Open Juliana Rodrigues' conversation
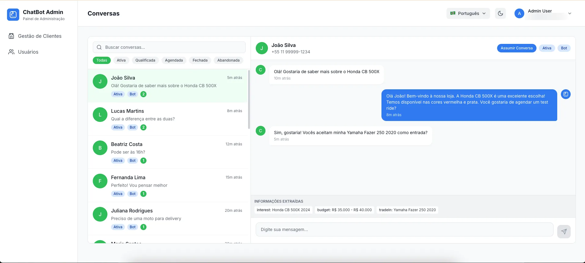Viewport: 585px width, 263px height. point(168,219)
